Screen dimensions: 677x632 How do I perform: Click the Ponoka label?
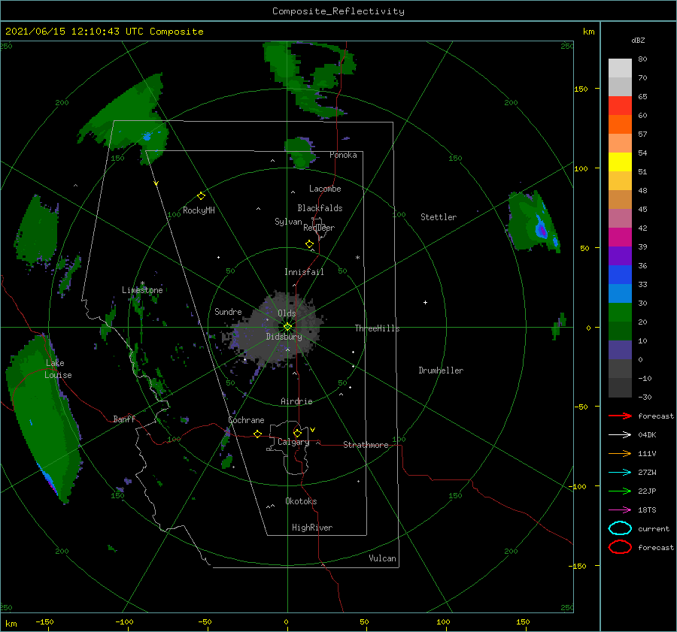coord(343,156)
